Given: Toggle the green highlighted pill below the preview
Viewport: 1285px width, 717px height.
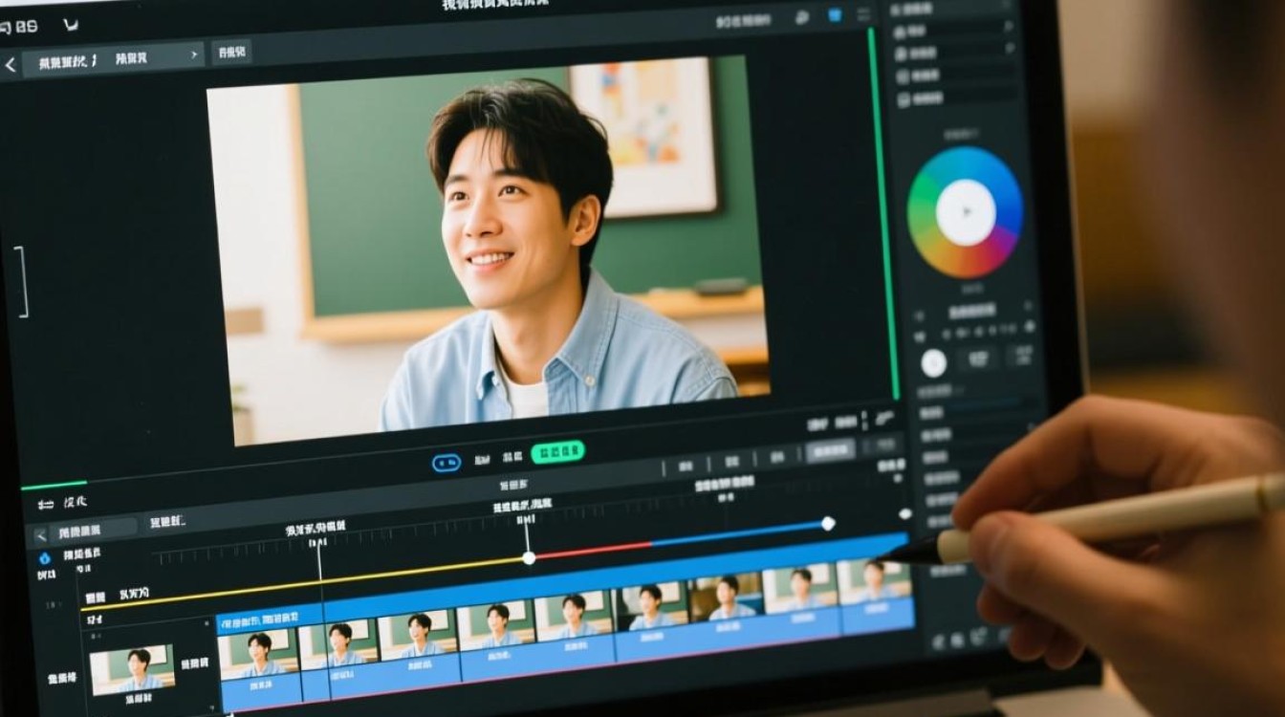Looking at the screenshot, I should 557,452.
